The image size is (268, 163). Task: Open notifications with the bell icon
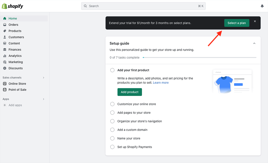[262, 6]
